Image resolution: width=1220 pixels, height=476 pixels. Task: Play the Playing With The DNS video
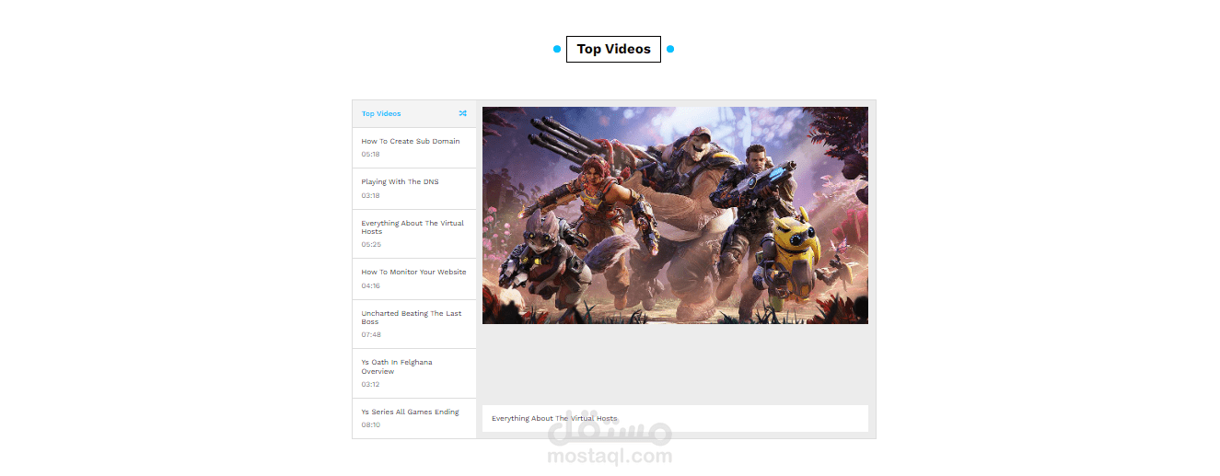point(414,189)
